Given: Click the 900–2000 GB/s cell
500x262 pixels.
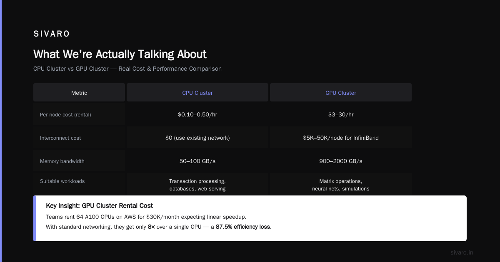Looking at the screenshot, I should 341,161.
